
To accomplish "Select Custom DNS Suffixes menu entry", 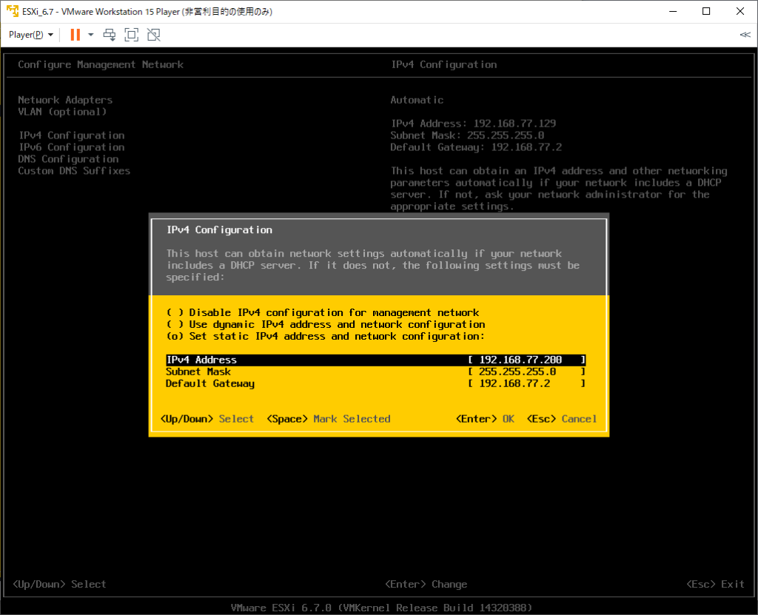I will pyautogui.click(x=74, y=171).
